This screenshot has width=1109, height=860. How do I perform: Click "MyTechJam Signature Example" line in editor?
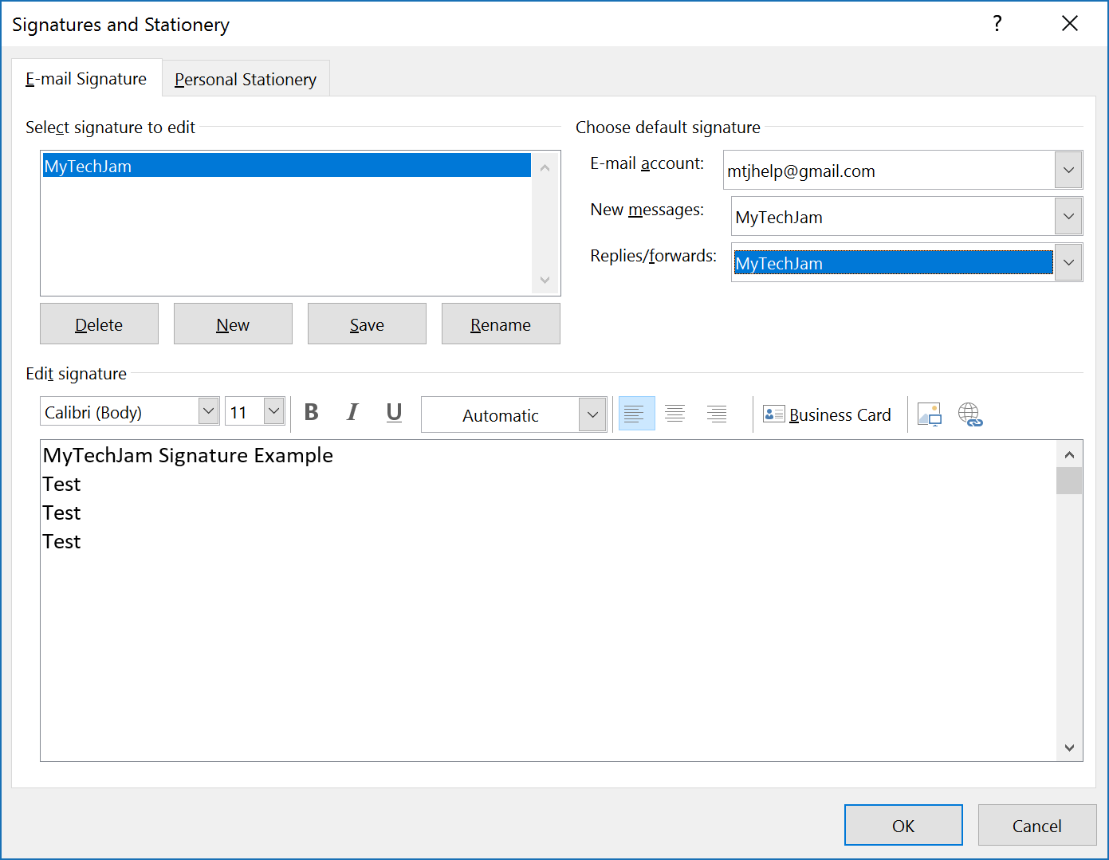(x=188, y=455)
